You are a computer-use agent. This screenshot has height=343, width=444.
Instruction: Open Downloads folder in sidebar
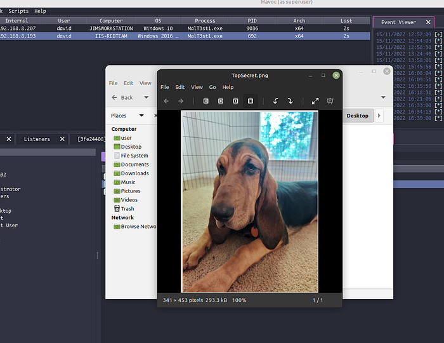[x=131, y=173]
